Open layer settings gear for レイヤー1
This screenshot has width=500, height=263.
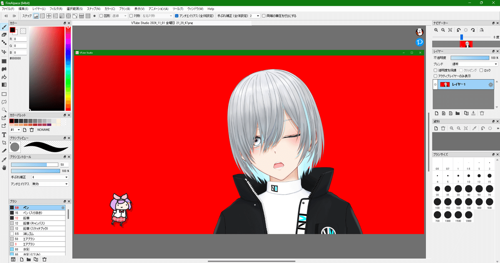pyautogui.click(x=491, y=85)
